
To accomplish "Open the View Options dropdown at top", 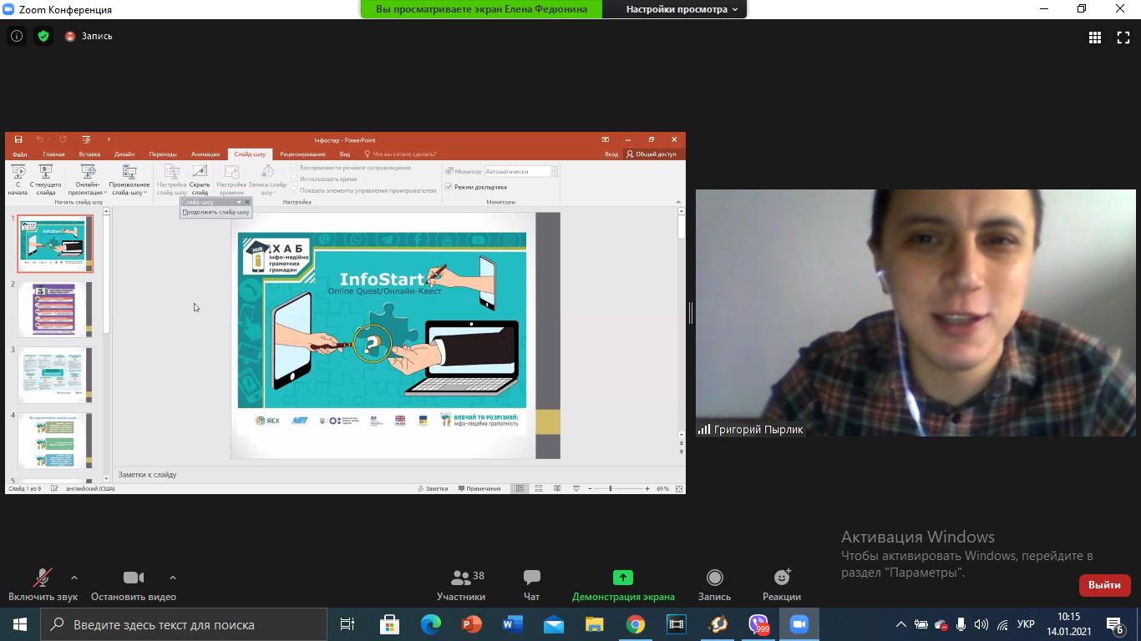I will click(x=682, y=9).
